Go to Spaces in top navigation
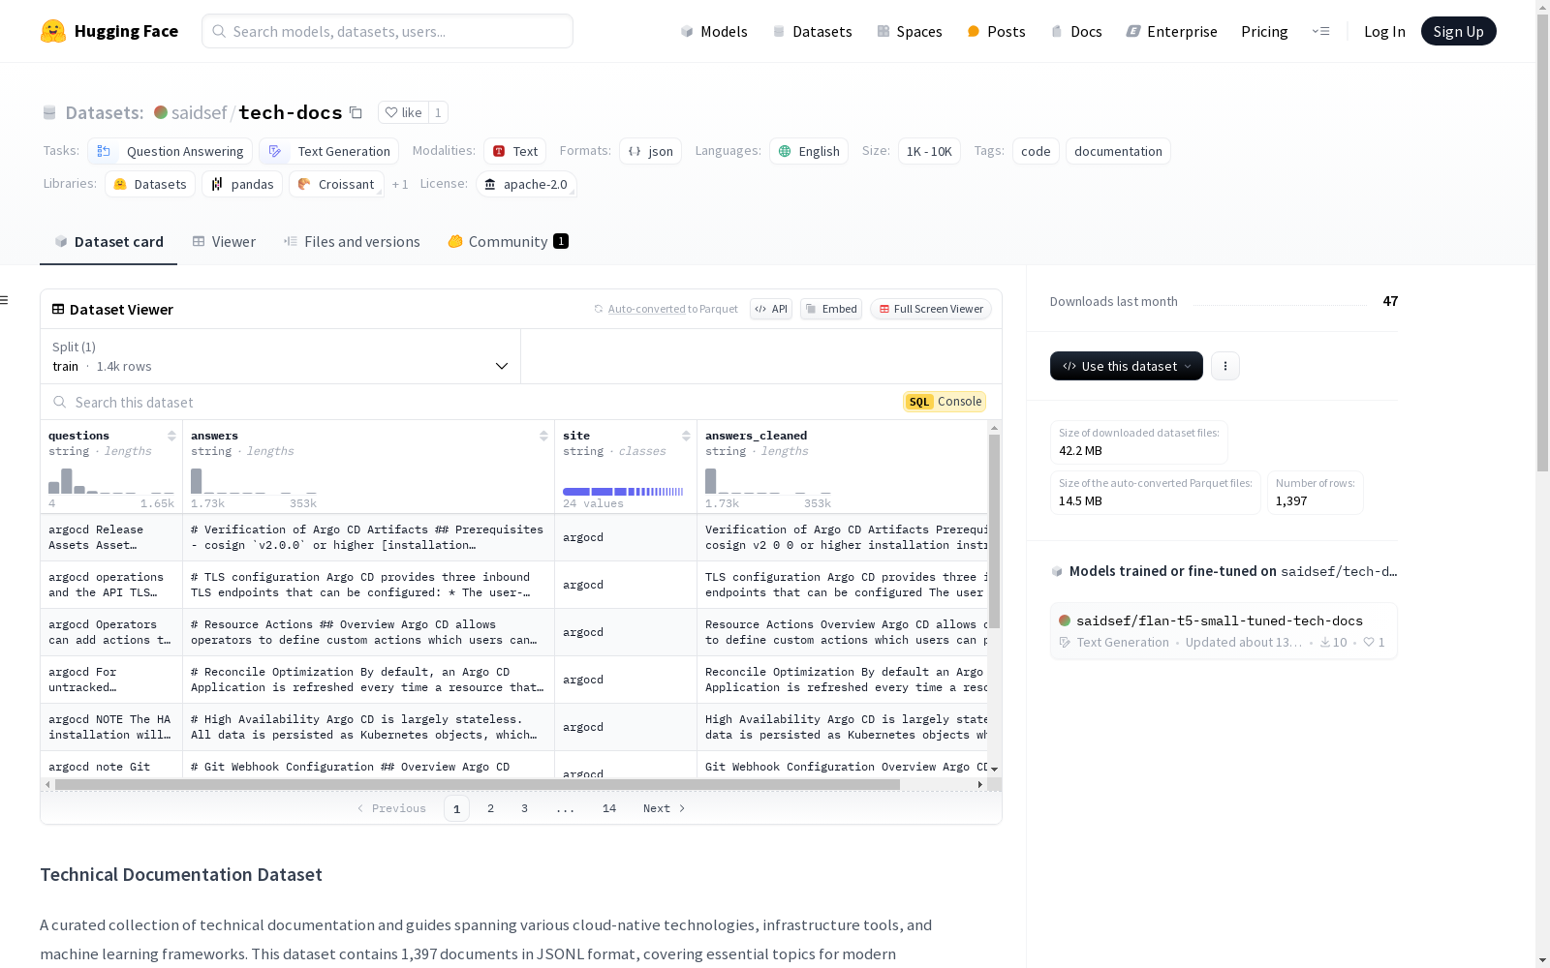 910,31
